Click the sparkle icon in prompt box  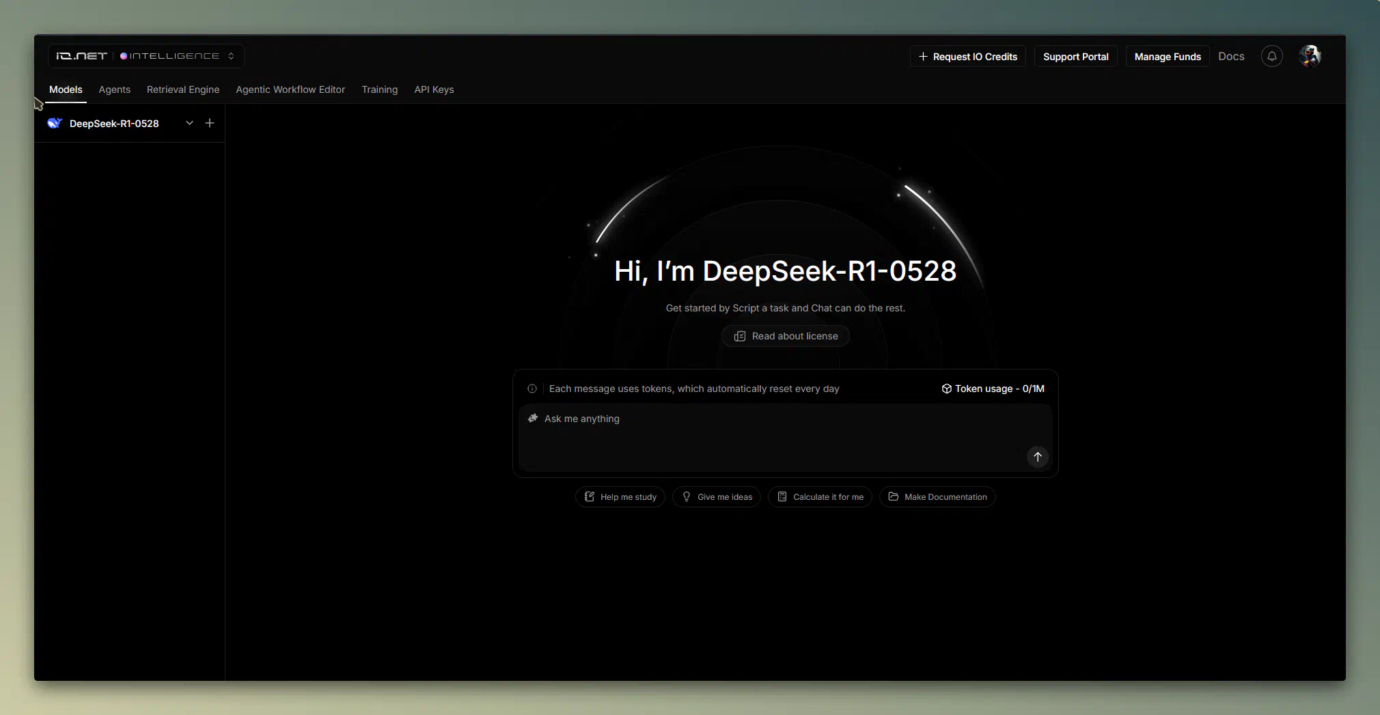533,418
